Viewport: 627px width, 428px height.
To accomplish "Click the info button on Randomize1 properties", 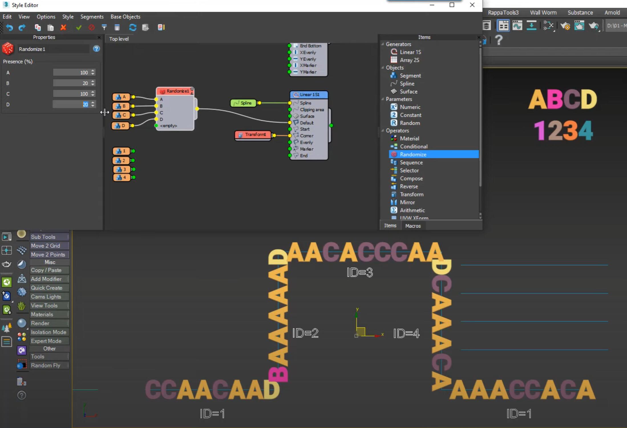I will point(96,49).
